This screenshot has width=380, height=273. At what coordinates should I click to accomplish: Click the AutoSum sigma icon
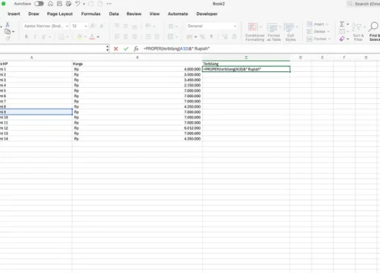pyautogui.click(x=342, y=24)
